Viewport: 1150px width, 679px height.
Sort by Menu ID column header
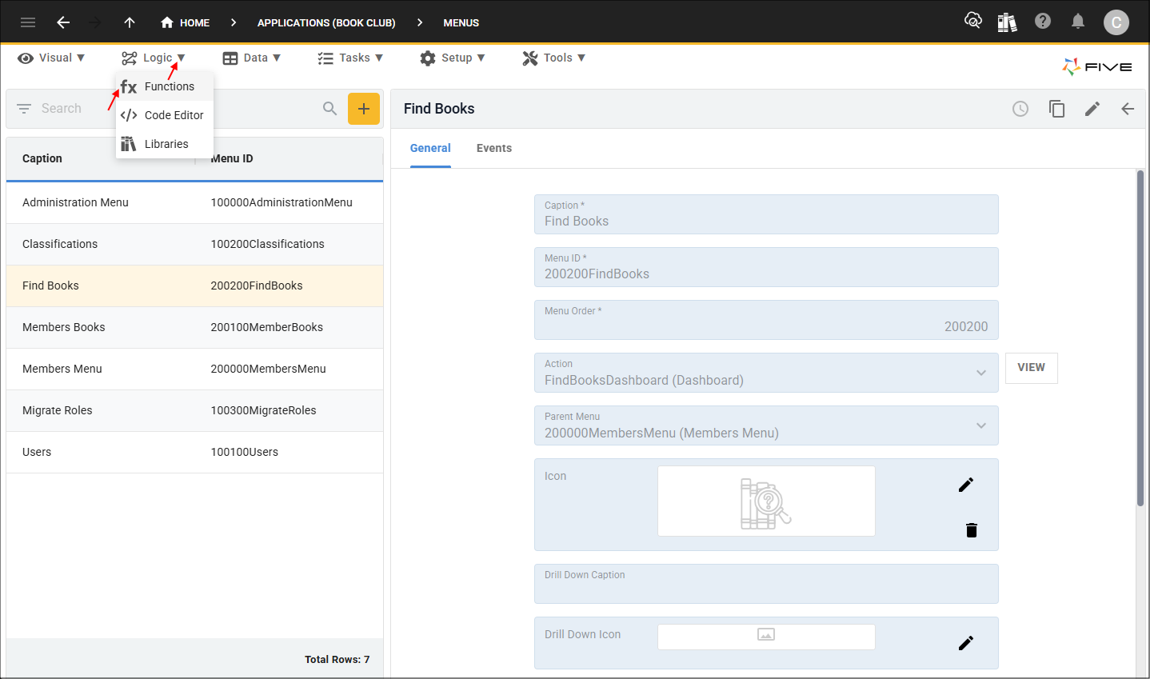(x=232, y=158)
